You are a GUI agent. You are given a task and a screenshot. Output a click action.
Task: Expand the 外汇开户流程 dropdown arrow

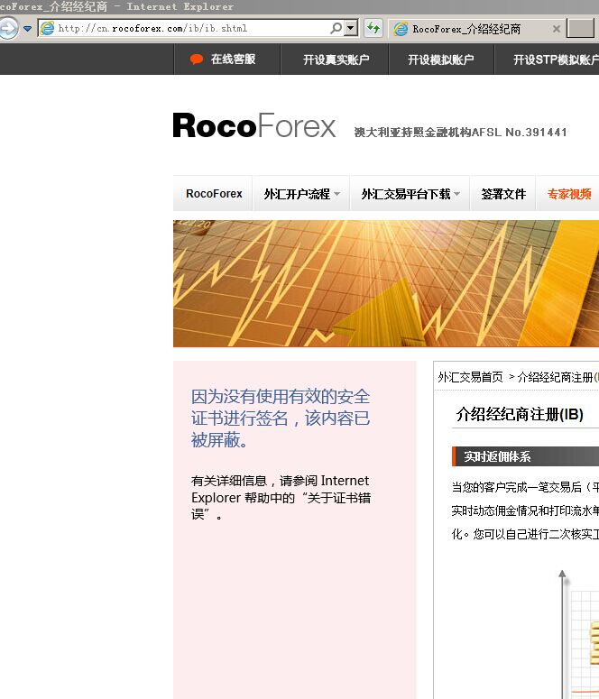[x=337, y=194]
